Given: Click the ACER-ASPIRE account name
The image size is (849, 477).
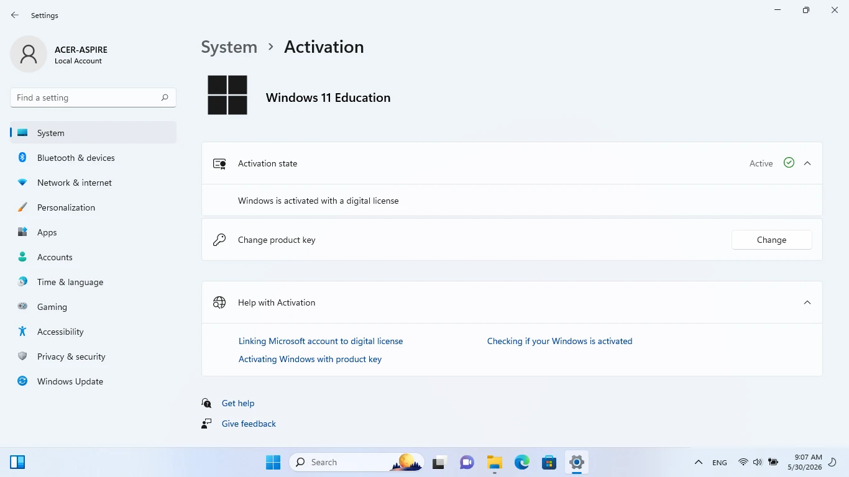Looking at the screenshot, I should point(81,50).
